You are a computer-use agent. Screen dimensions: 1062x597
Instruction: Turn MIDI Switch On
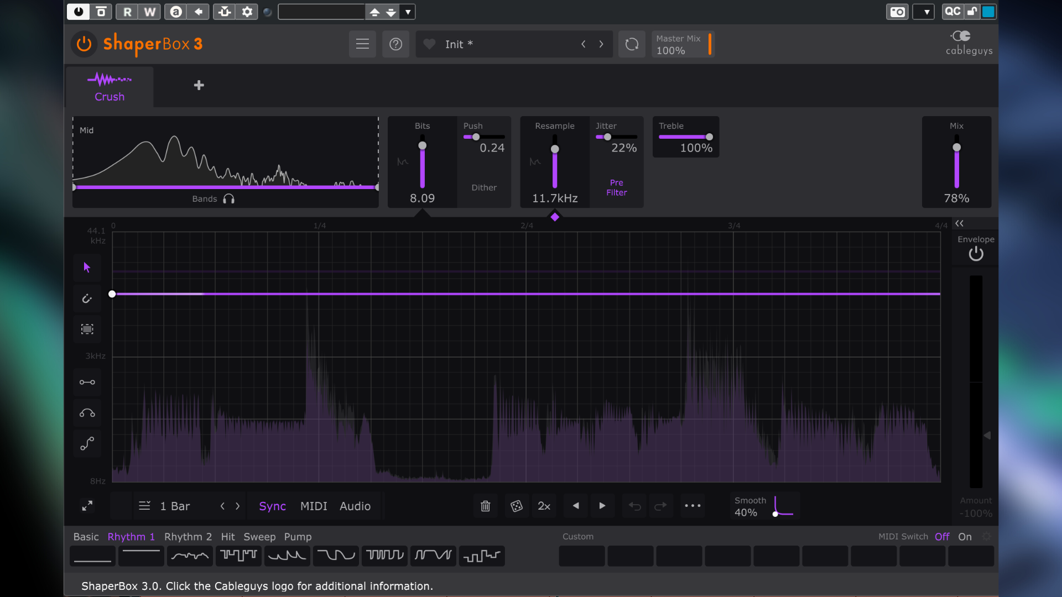pyautogui.click(x=965, y=537)
